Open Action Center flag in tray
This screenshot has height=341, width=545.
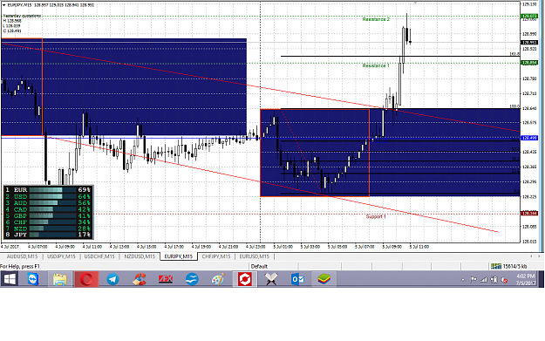tap(473, 279)
